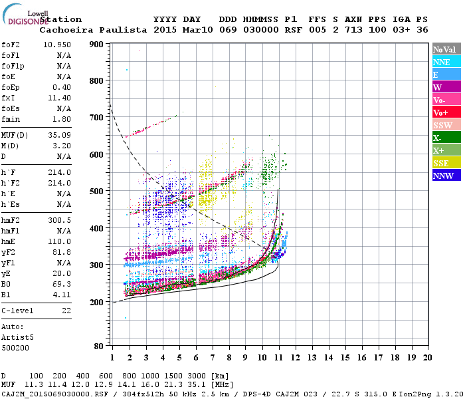
Task: Click the day-of-year 069 value
Action: (228, 30)
